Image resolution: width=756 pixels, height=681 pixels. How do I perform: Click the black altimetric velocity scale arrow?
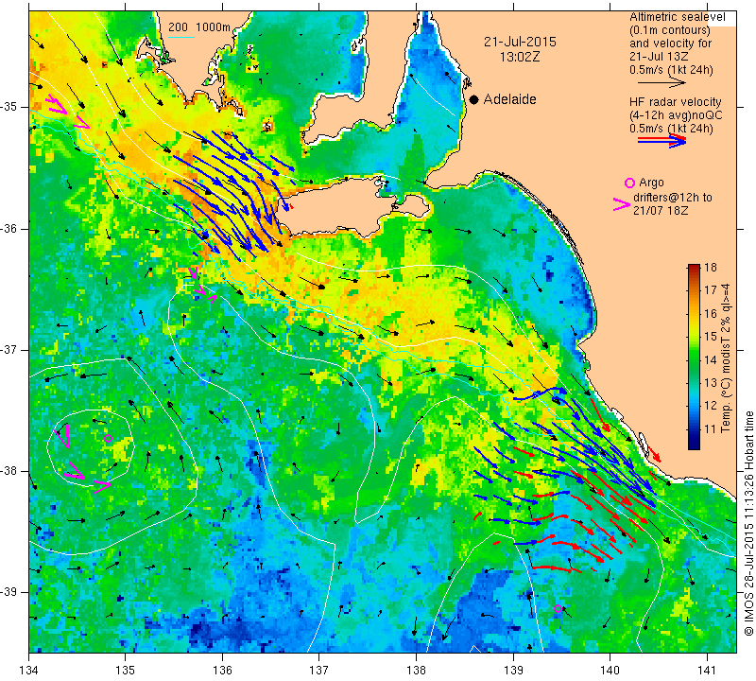coord(661,83)
